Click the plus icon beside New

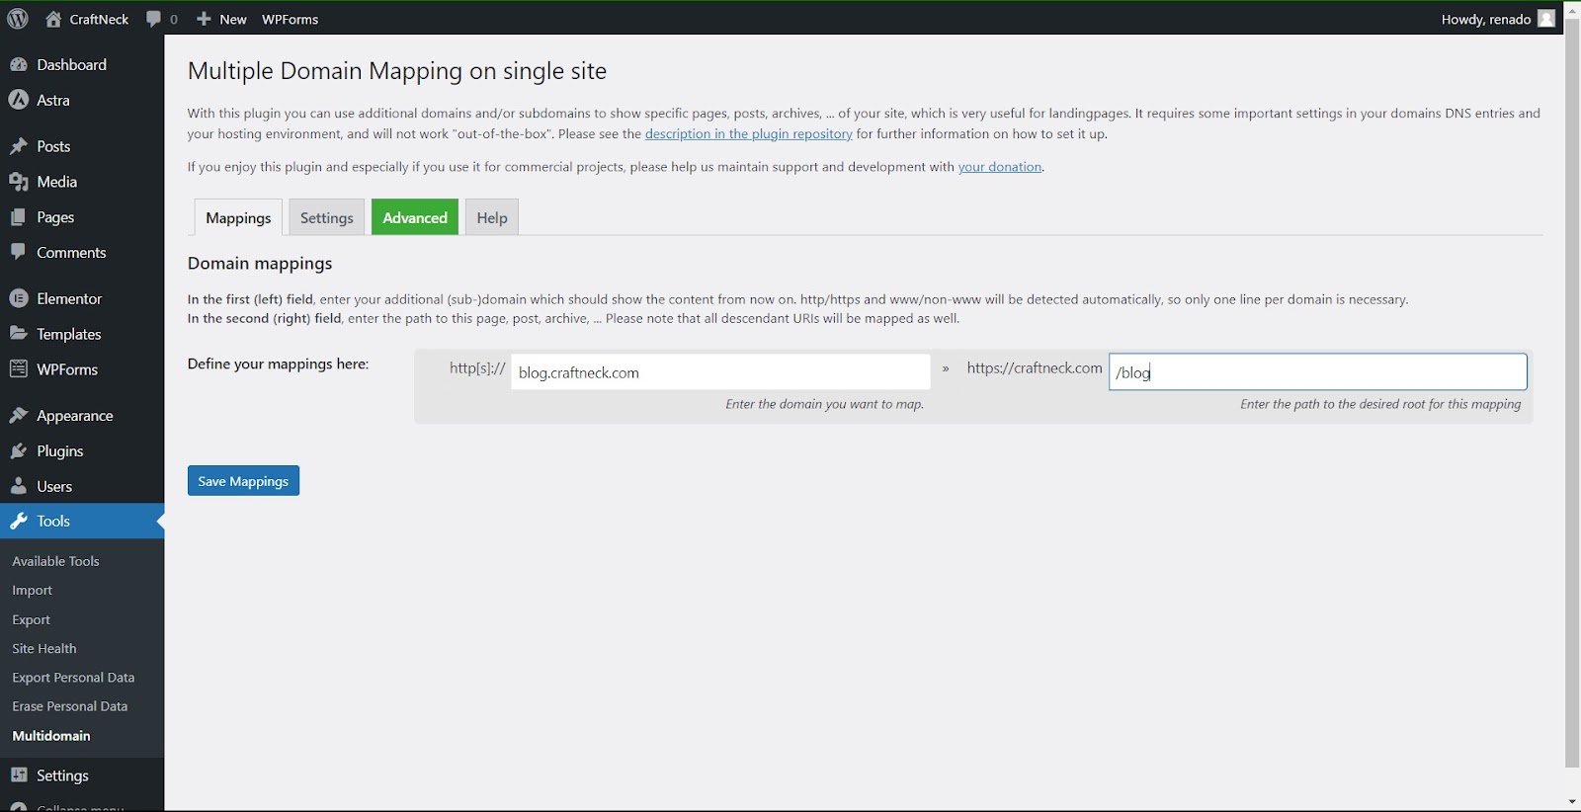click(204, 19)
